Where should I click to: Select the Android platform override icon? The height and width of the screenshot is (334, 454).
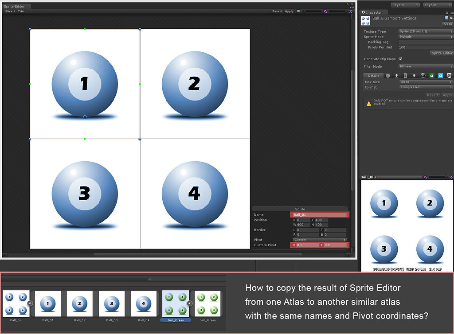(415, 76)
